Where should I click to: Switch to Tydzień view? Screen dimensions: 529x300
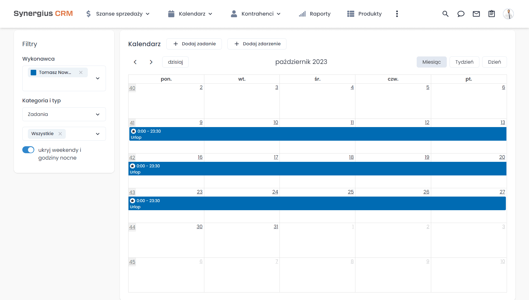click(464, 62)
